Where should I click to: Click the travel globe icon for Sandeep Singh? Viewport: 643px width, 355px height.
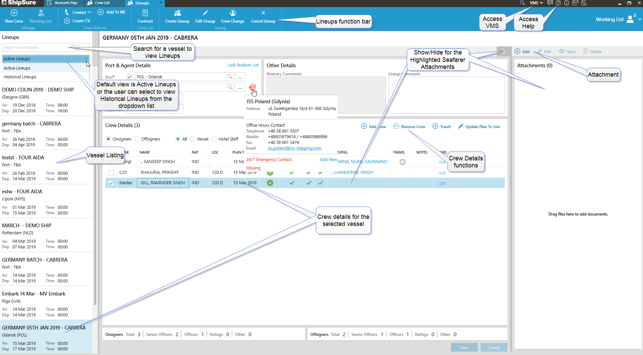point(402,162)
